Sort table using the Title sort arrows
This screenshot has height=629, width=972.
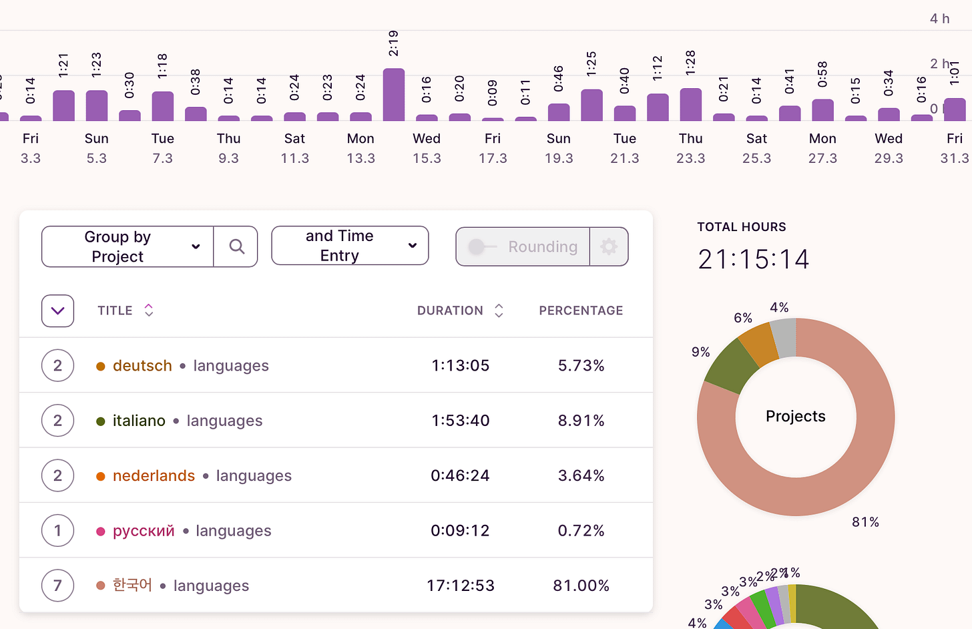point(149,310)
